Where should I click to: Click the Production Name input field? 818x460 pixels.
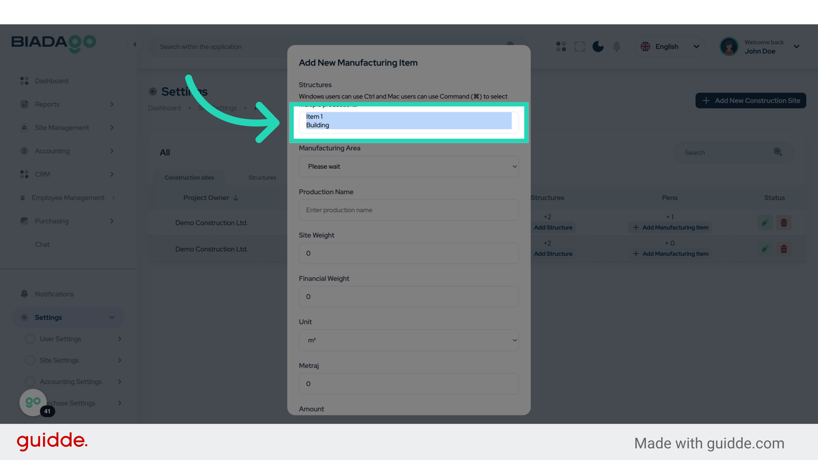pos(409,210)
